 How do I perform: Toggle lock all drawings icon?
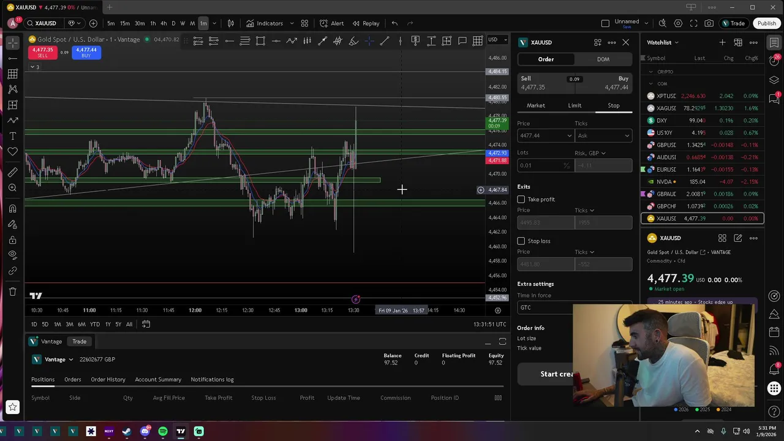pos(12,239)
